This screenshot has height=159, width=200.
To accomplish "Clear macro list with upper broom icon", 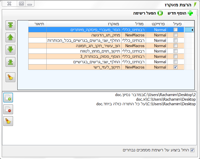I will (x=10, y=77).
